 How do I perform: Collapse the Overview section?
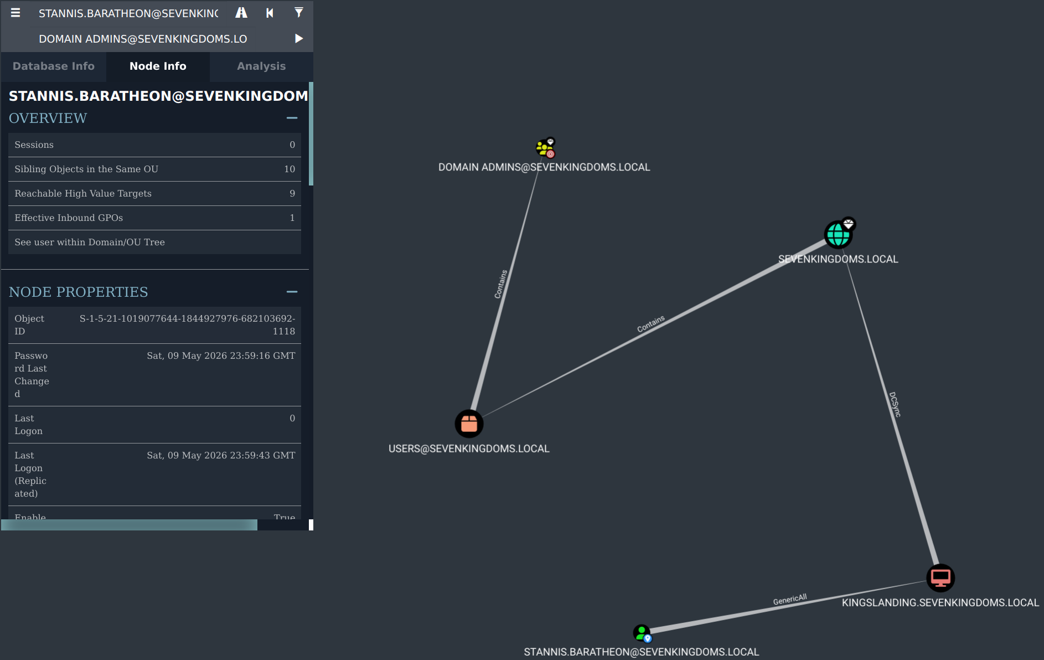292,118
